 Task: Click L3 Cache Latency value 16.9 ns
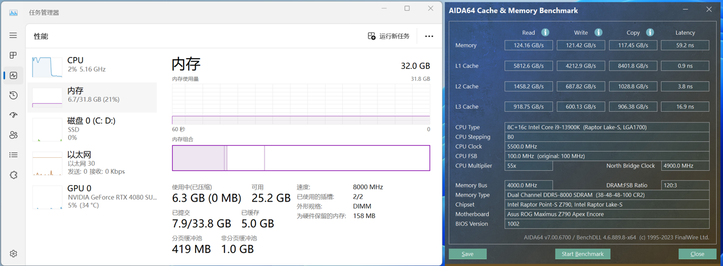[x=685, y=107]
